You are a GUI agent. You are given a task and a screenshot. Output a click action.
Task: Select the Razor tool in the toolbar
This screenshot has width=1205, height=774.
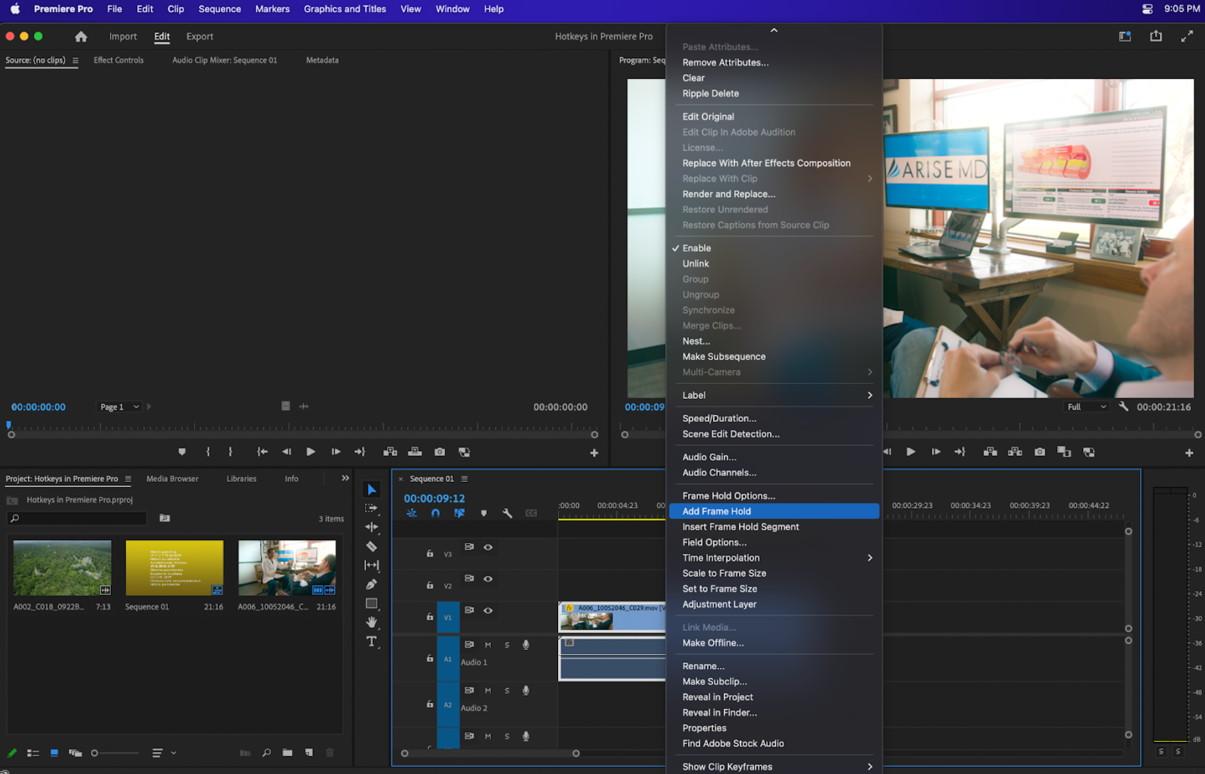[371, 547]
